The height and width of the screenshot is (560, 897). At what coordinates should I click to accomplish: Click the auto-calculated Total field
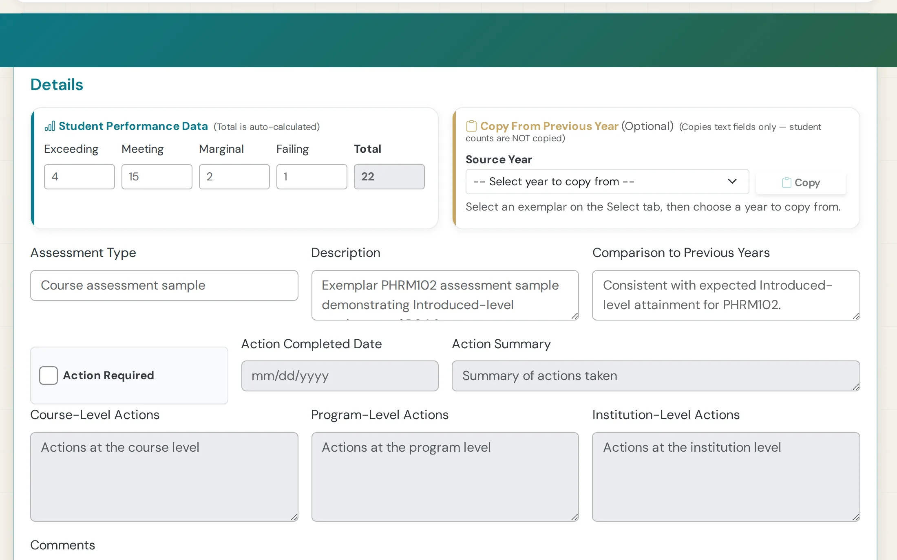[x=389, y=177]
